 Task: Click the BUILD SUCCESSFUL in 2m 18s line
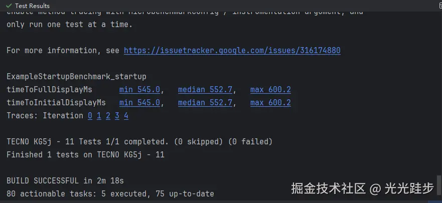pos(65,181)
